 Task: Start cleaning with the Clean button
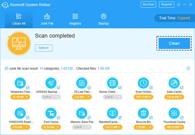point(174,43)
